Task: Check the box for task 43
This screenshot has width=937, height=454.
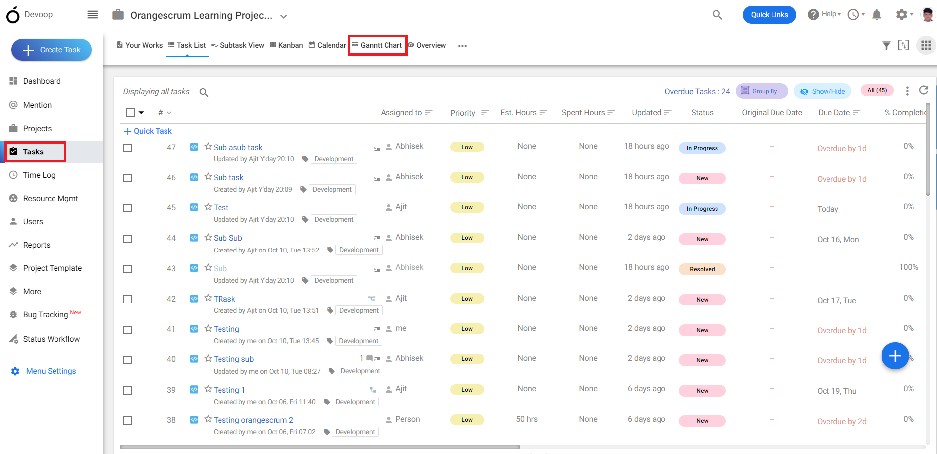Action: pos(127,269)
